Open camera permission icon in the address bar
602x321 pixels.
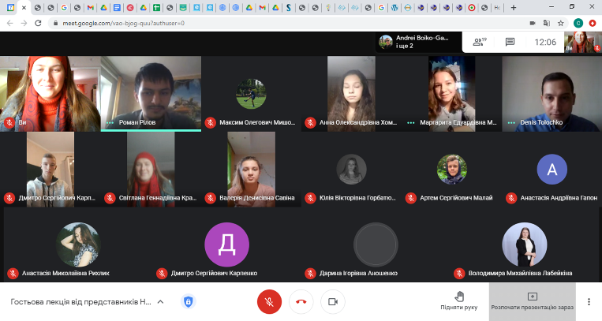(x=533, y=23)
